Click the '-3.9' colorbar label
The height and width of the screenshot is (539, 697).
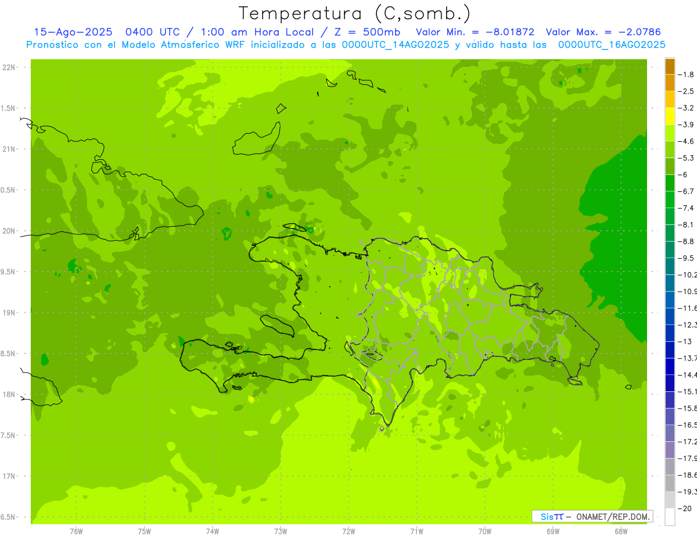(687, 124)
